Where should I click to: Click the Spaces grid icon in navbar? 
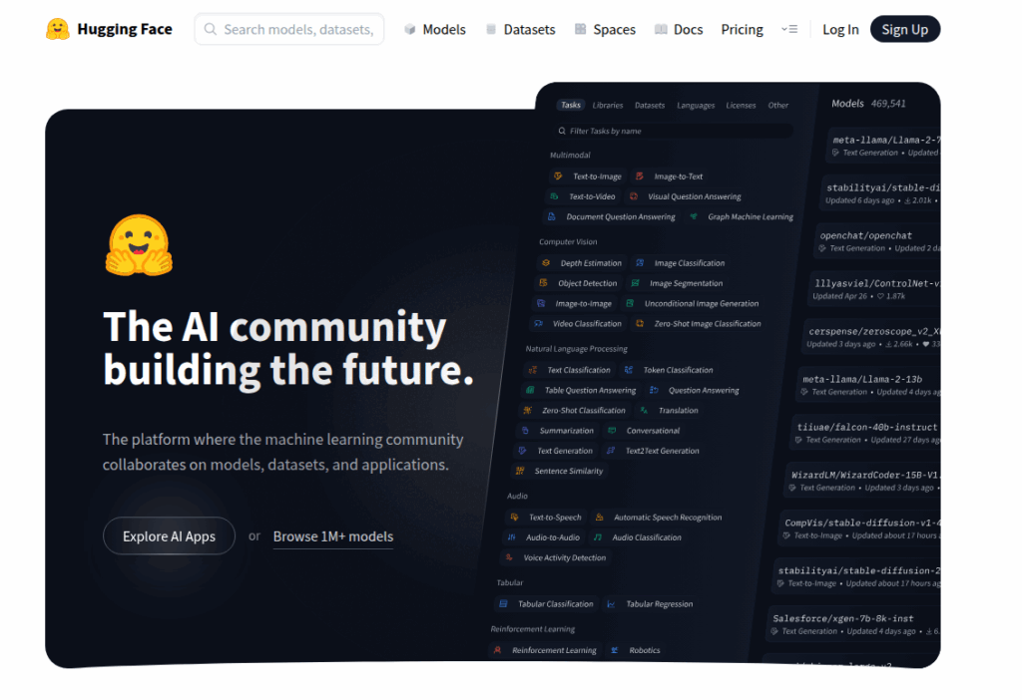[581, 30]
